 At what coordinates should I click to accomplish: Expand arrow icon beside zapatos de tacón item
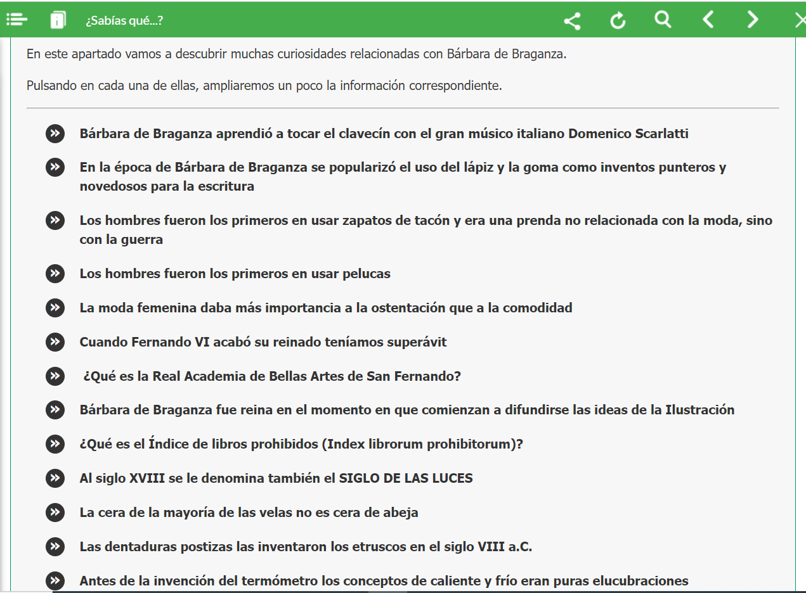[x=55, y=221]
